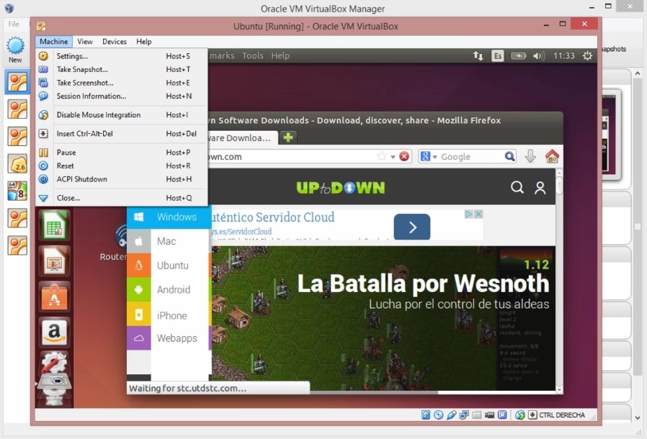Image resolution: width=647 pixels, height=439 pixels.
Task: Open Amazon from the Ubuntu launcher
Action: (55, 332)
